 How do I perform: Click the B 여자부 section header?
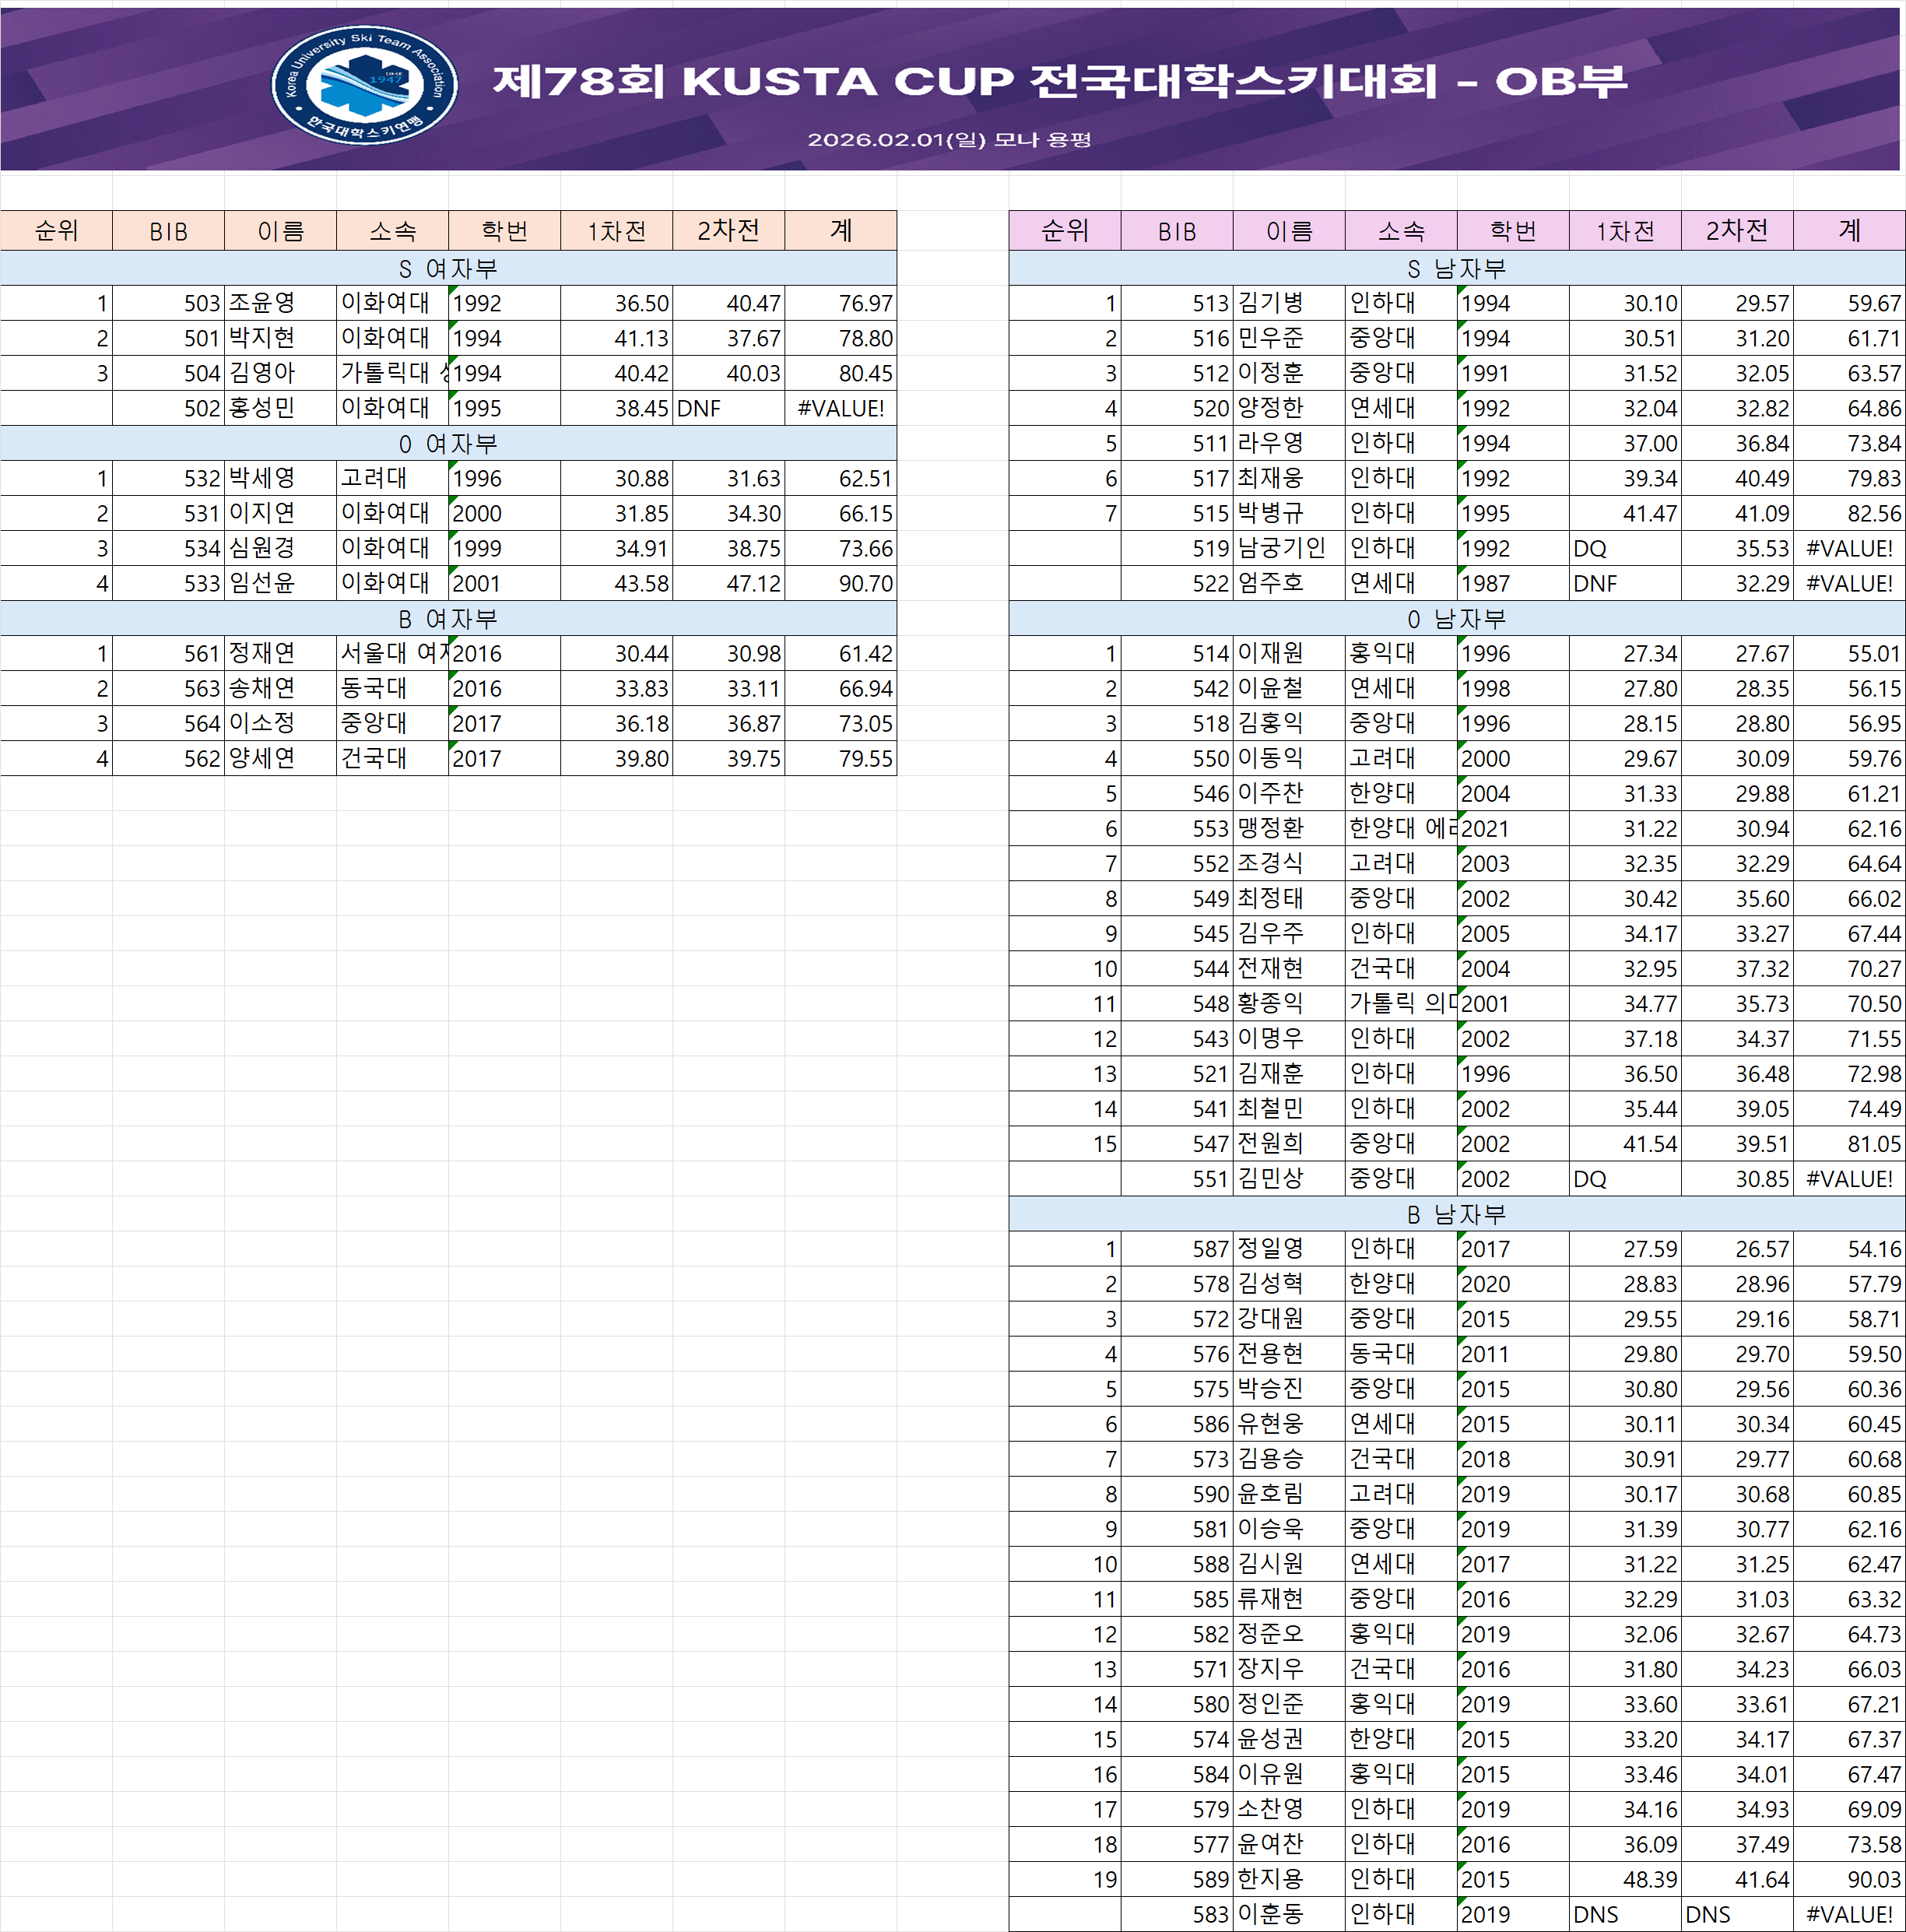[448, 619]
